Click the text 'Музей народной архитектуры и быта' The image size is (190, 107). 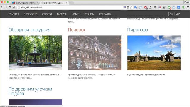[x=146, y=75]
